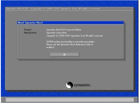The image size is (139, 103).
Task: Click the empty status bar at bottom
Action: (70, 100)
